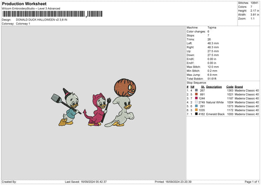Click the 'Down:' label
This screenshot has width=261, height=185.
[x=191, y=55]
